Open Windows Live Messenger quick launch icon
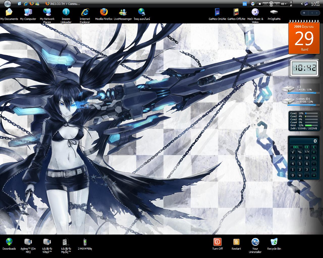323x258 pixels. [x=37, y=4]
